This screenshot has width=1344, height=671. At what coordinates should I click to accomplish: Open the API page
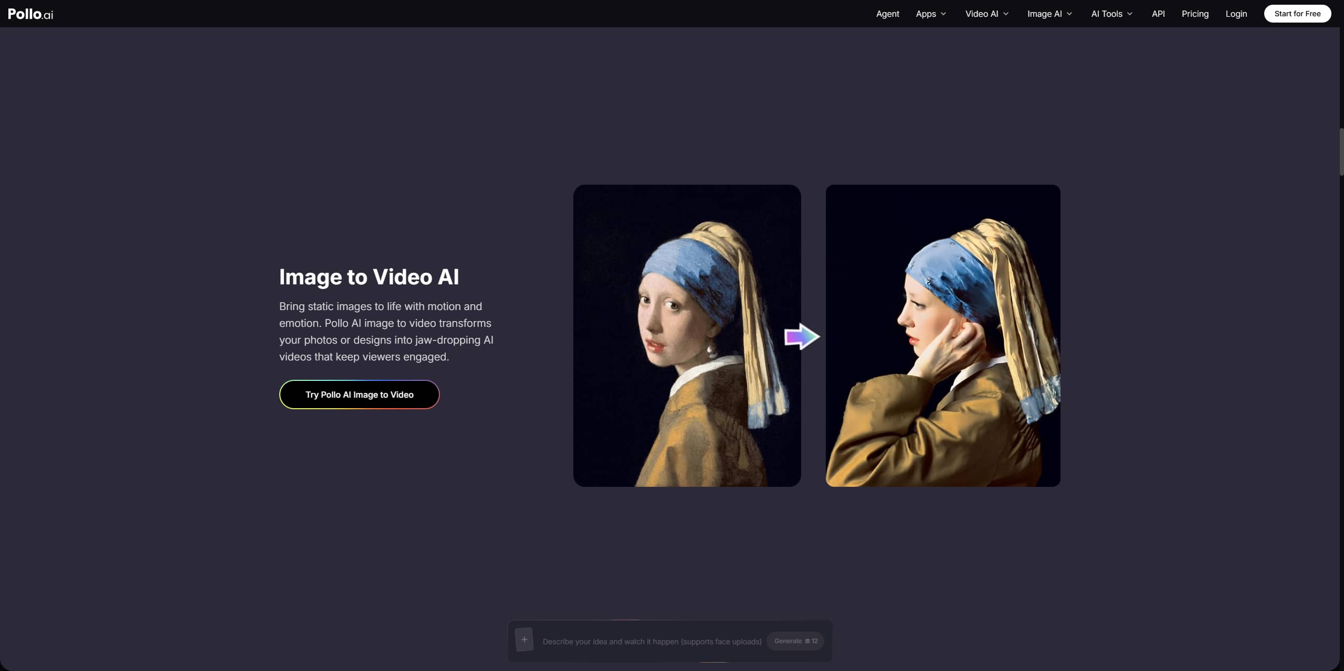1158,14
